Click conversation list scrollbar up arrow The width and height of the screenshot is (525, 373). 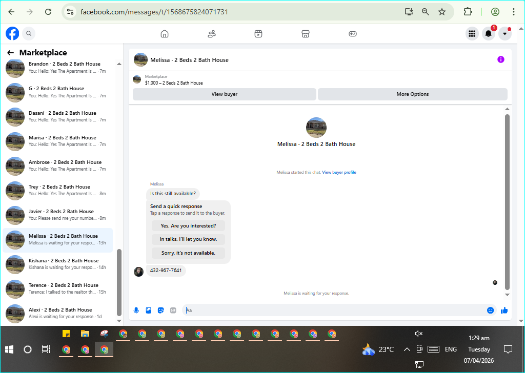click(x=119, y=64)
